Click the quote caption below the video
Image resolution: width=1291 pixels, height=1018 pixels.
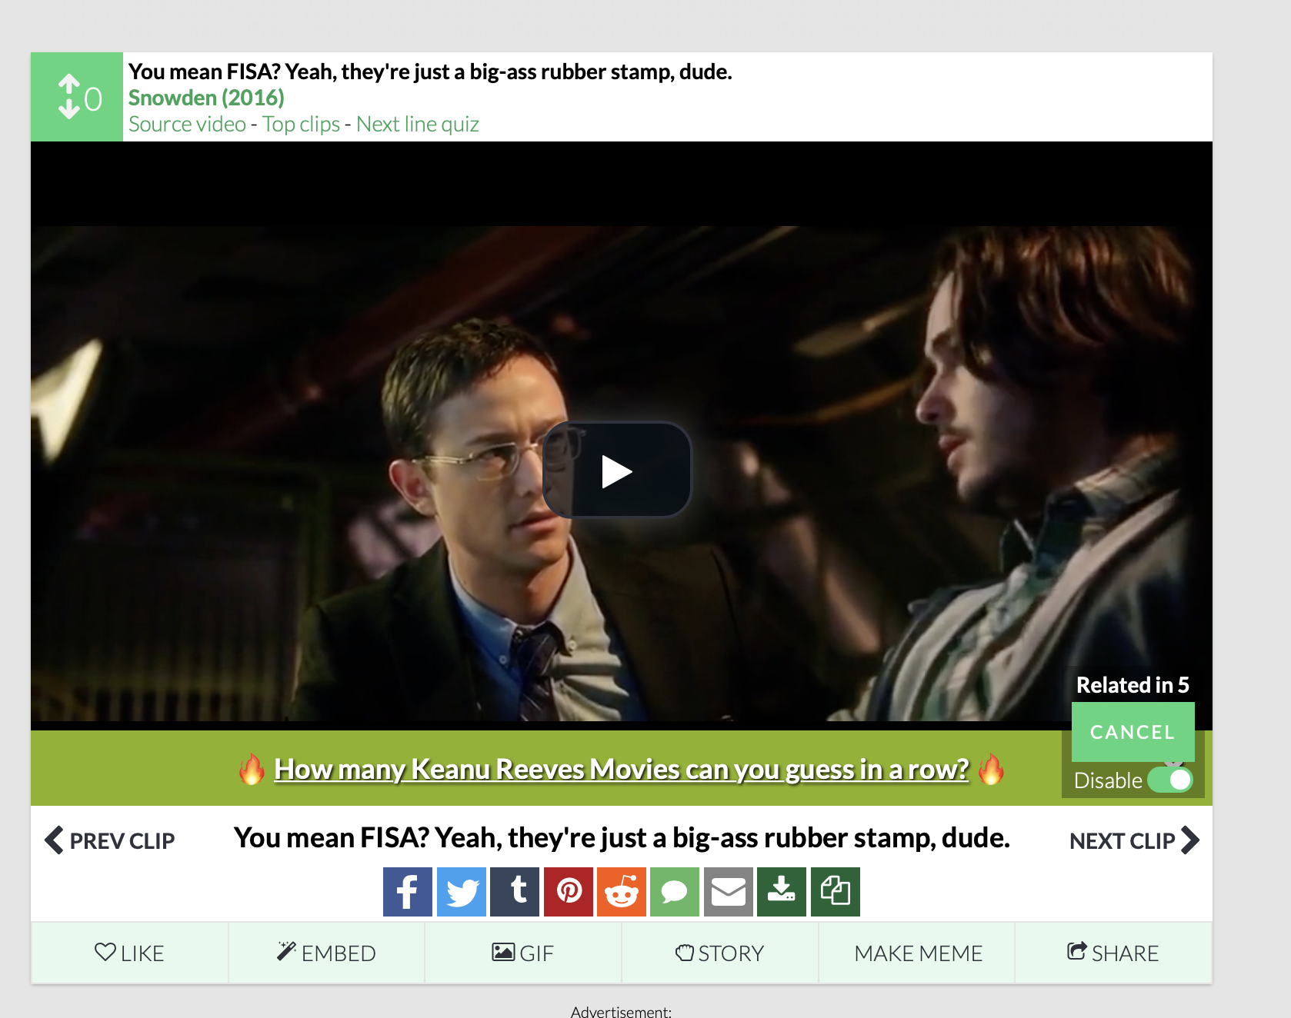point(622,837)
